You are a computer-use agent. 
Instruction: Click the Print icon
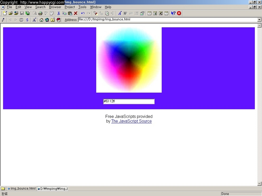[40, 13]
